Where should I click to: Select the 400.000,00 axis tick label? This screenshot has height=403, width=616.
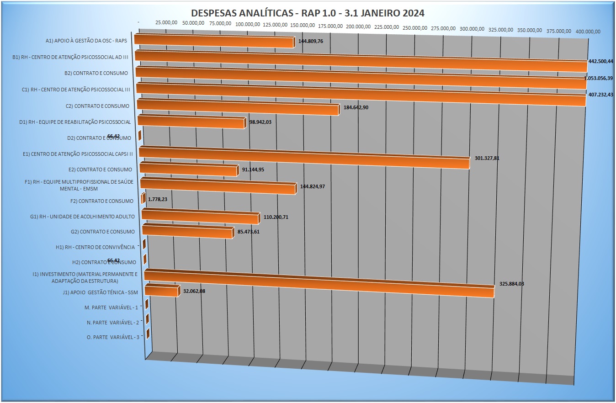tap(588, 32)
